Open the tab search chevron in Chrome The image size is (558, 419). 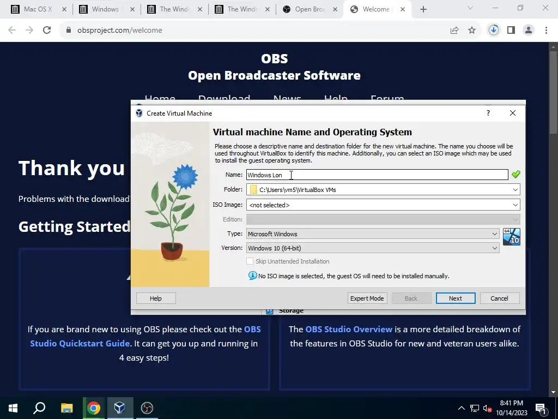tap(470, 8)
